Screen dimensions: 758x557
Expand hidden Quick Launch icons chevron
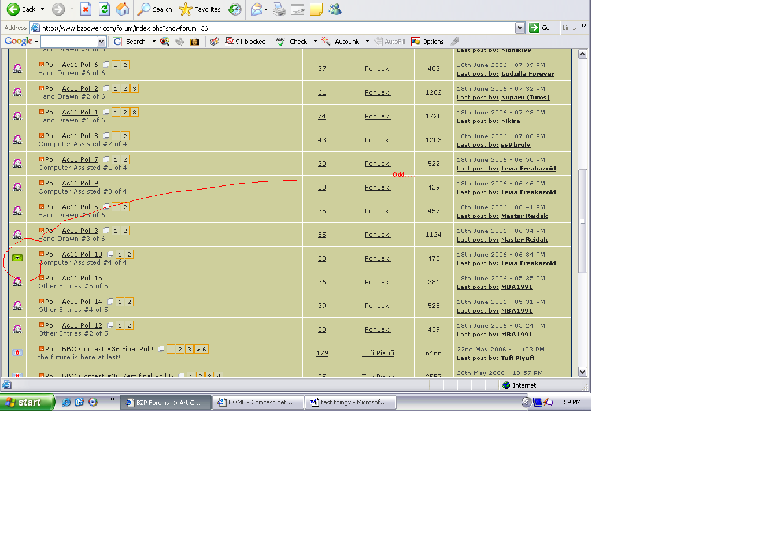click(112, 399)
